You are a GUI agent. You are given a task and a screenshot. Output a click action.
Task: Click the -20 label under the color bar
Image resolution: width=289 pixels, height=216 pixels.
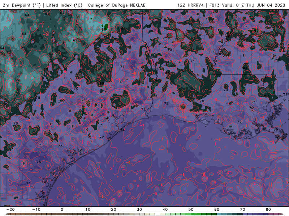pos(10,210)
